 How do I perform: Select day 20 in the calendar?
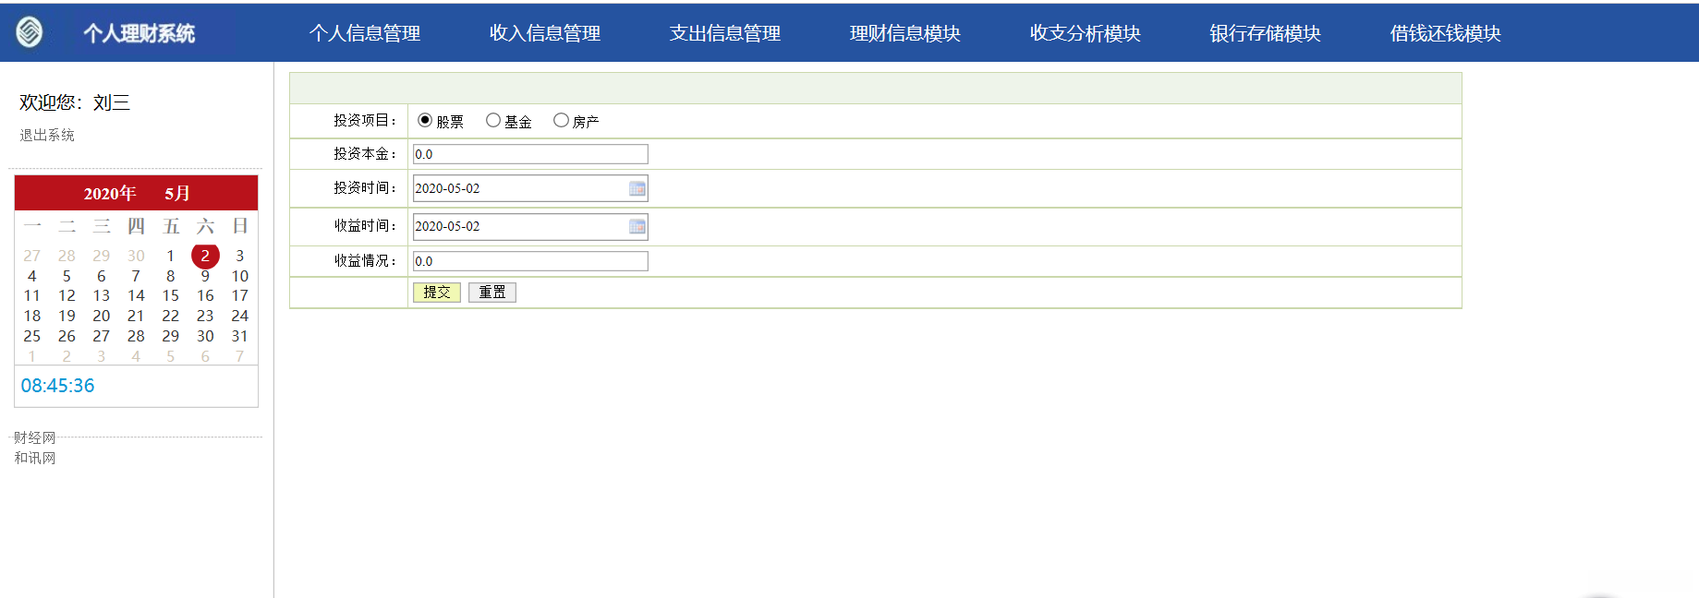[x=102, y=316]
